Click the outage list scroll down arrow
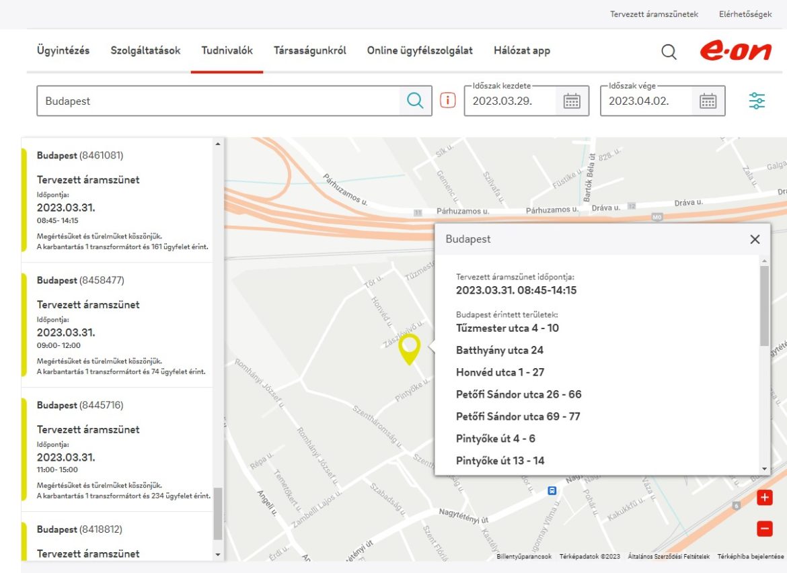This screenshot has height=573, width=787. coord(217,554)
